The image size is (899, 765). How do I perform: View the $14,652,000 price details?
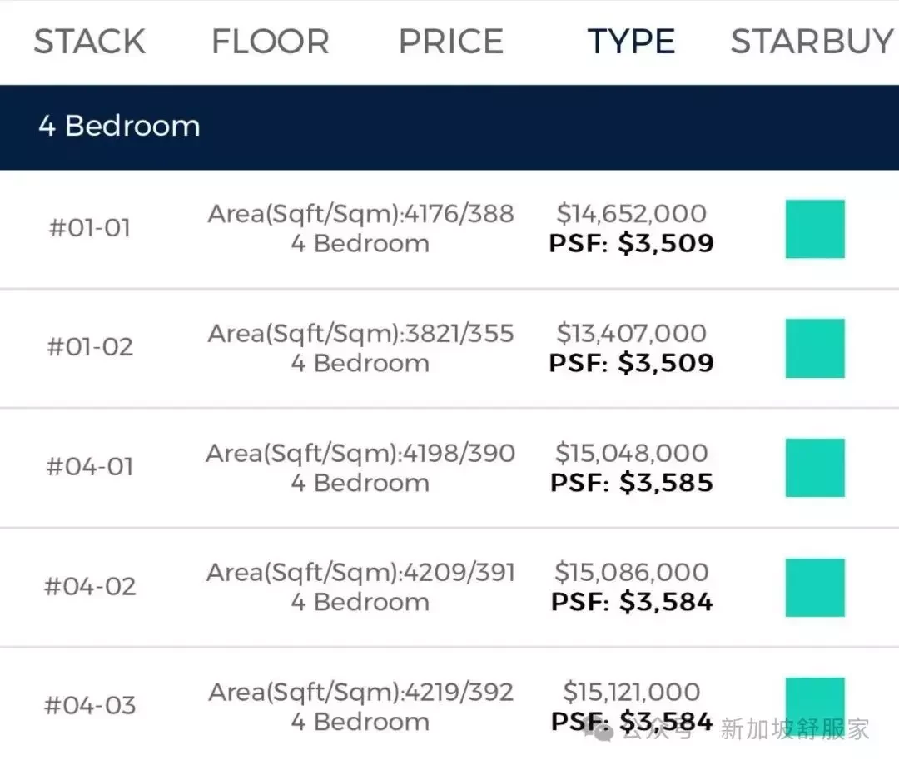(x=631, y=214)
